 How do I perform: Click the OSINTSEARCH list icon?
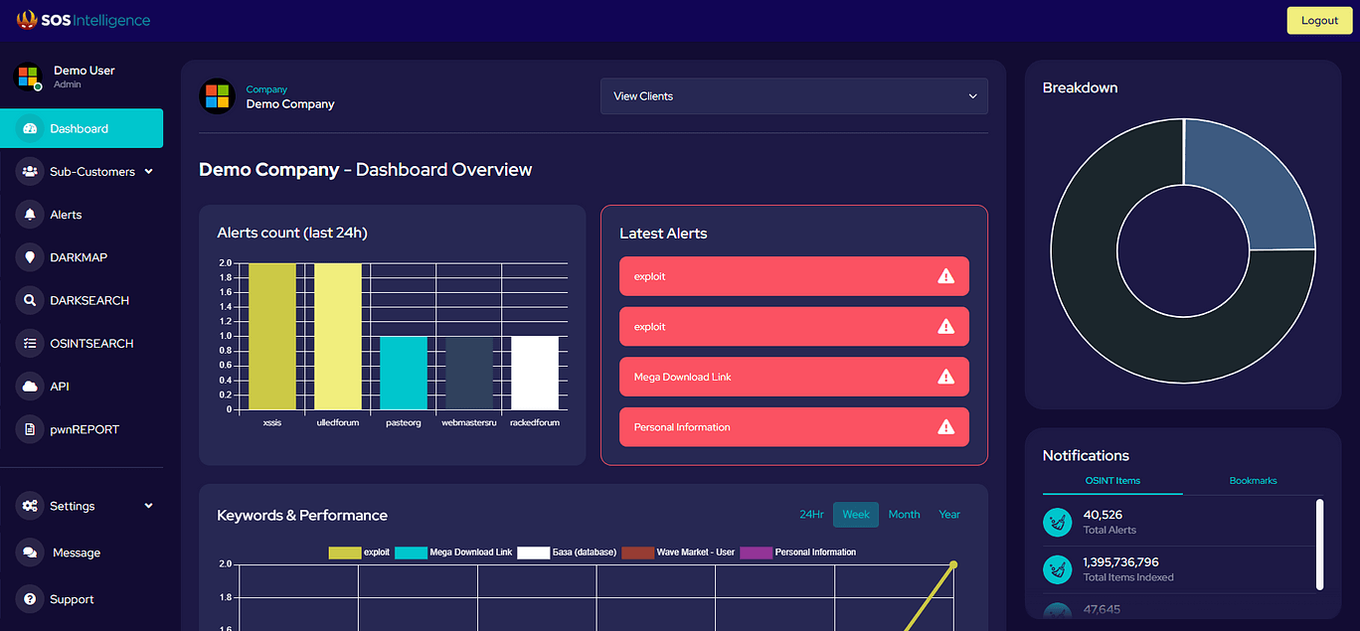(30, 343)
